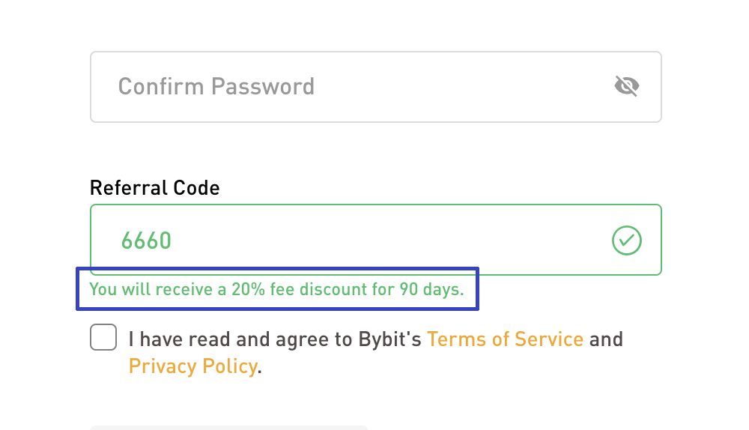Click the word 'and' before Privacy Policy
Image resolution: width=749 pixels, height=430 pixels.
606,339
